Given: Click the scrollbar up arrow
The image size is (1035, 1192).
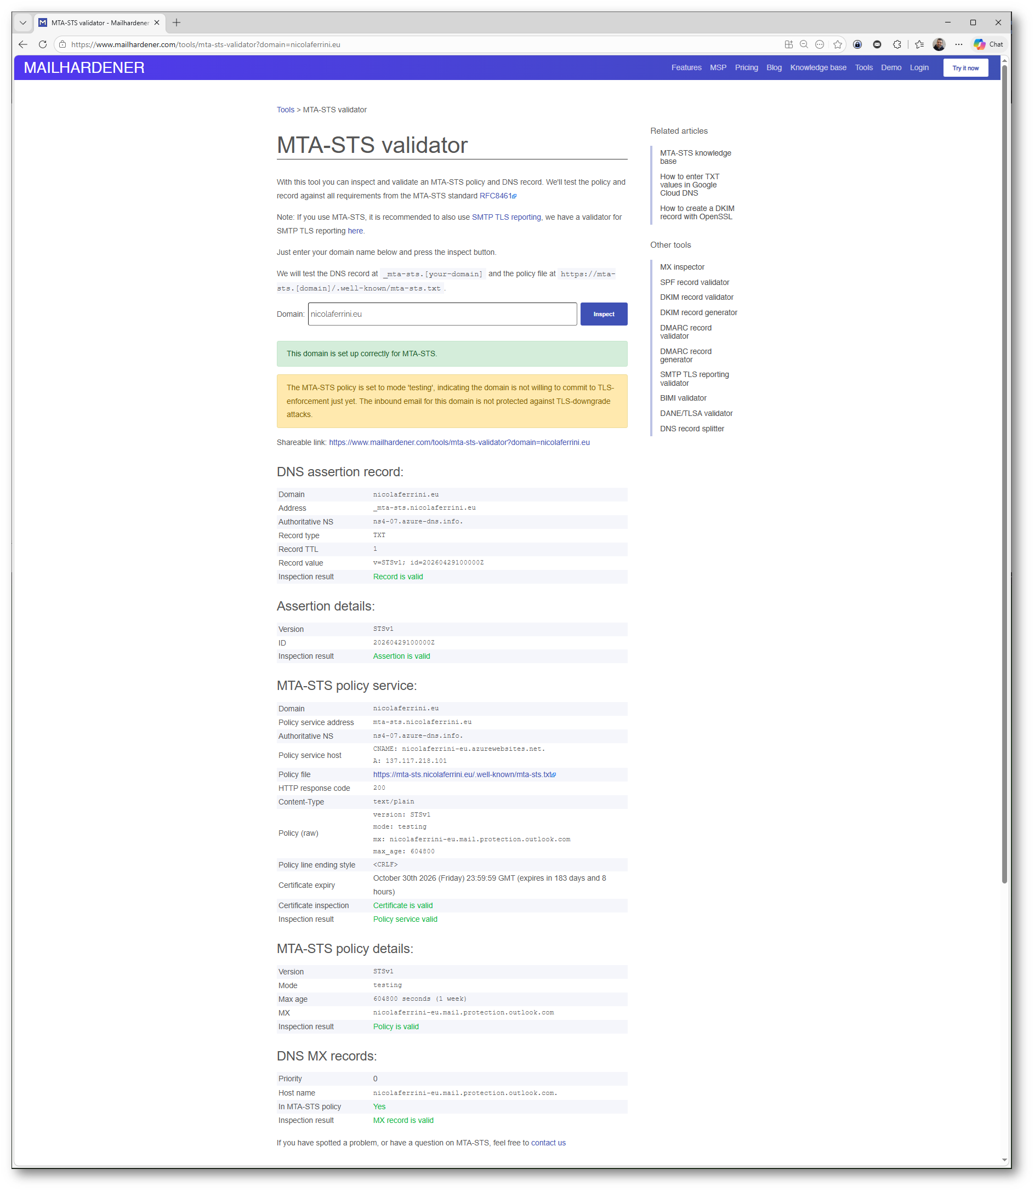Looking at the screenshot, I should (x=1004, y=60).
